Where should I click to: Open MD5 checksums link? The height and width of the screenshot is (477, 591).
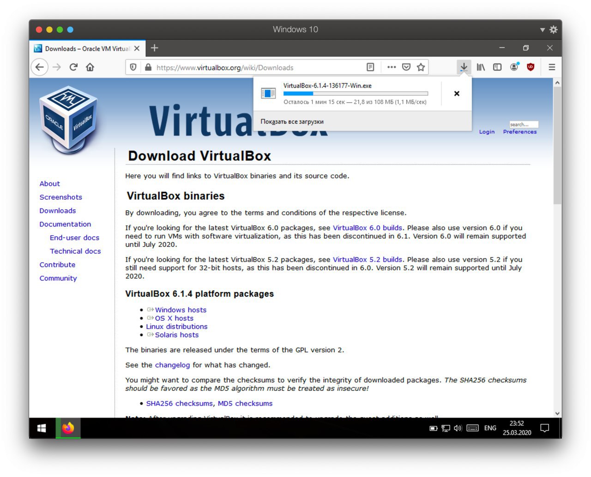pos(245,404)
